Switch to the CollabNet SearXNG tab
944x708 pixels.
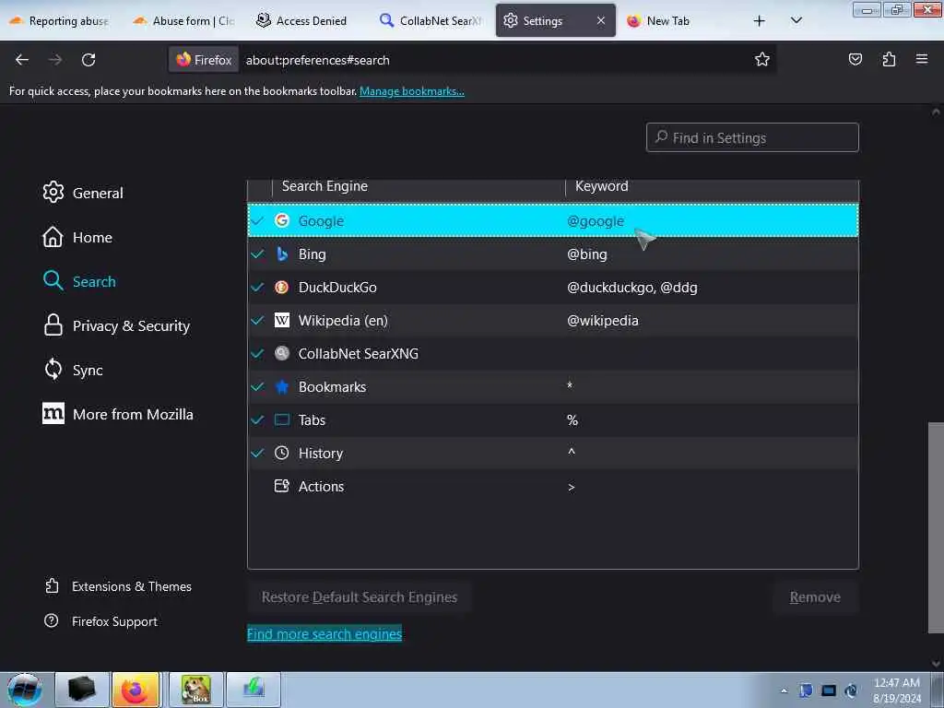[431, 20]
